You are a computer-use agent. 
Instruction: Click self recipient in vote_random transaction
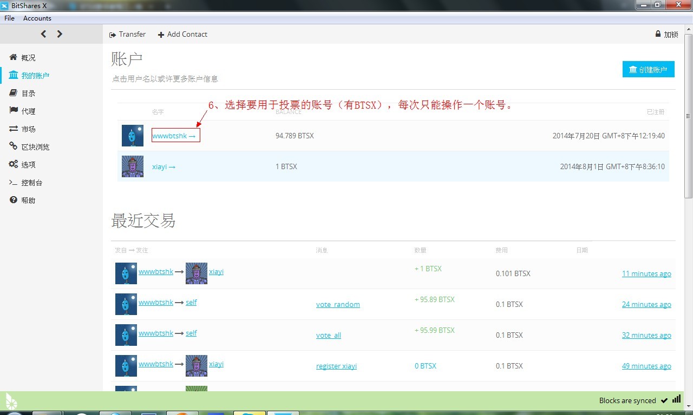pyautogui.click(x=191, y=302)
